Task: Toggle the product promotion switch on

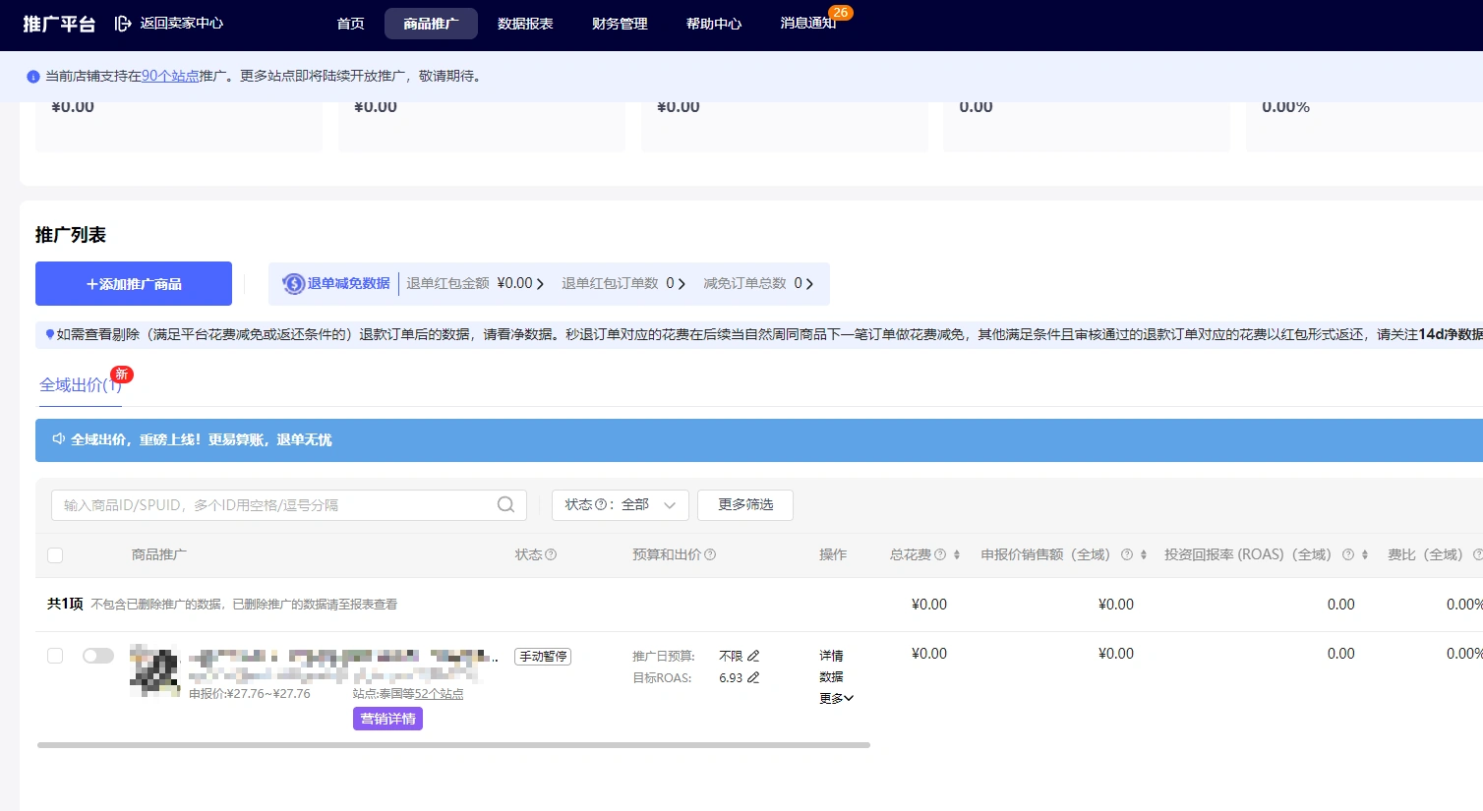Action: [x=98, y=656]
